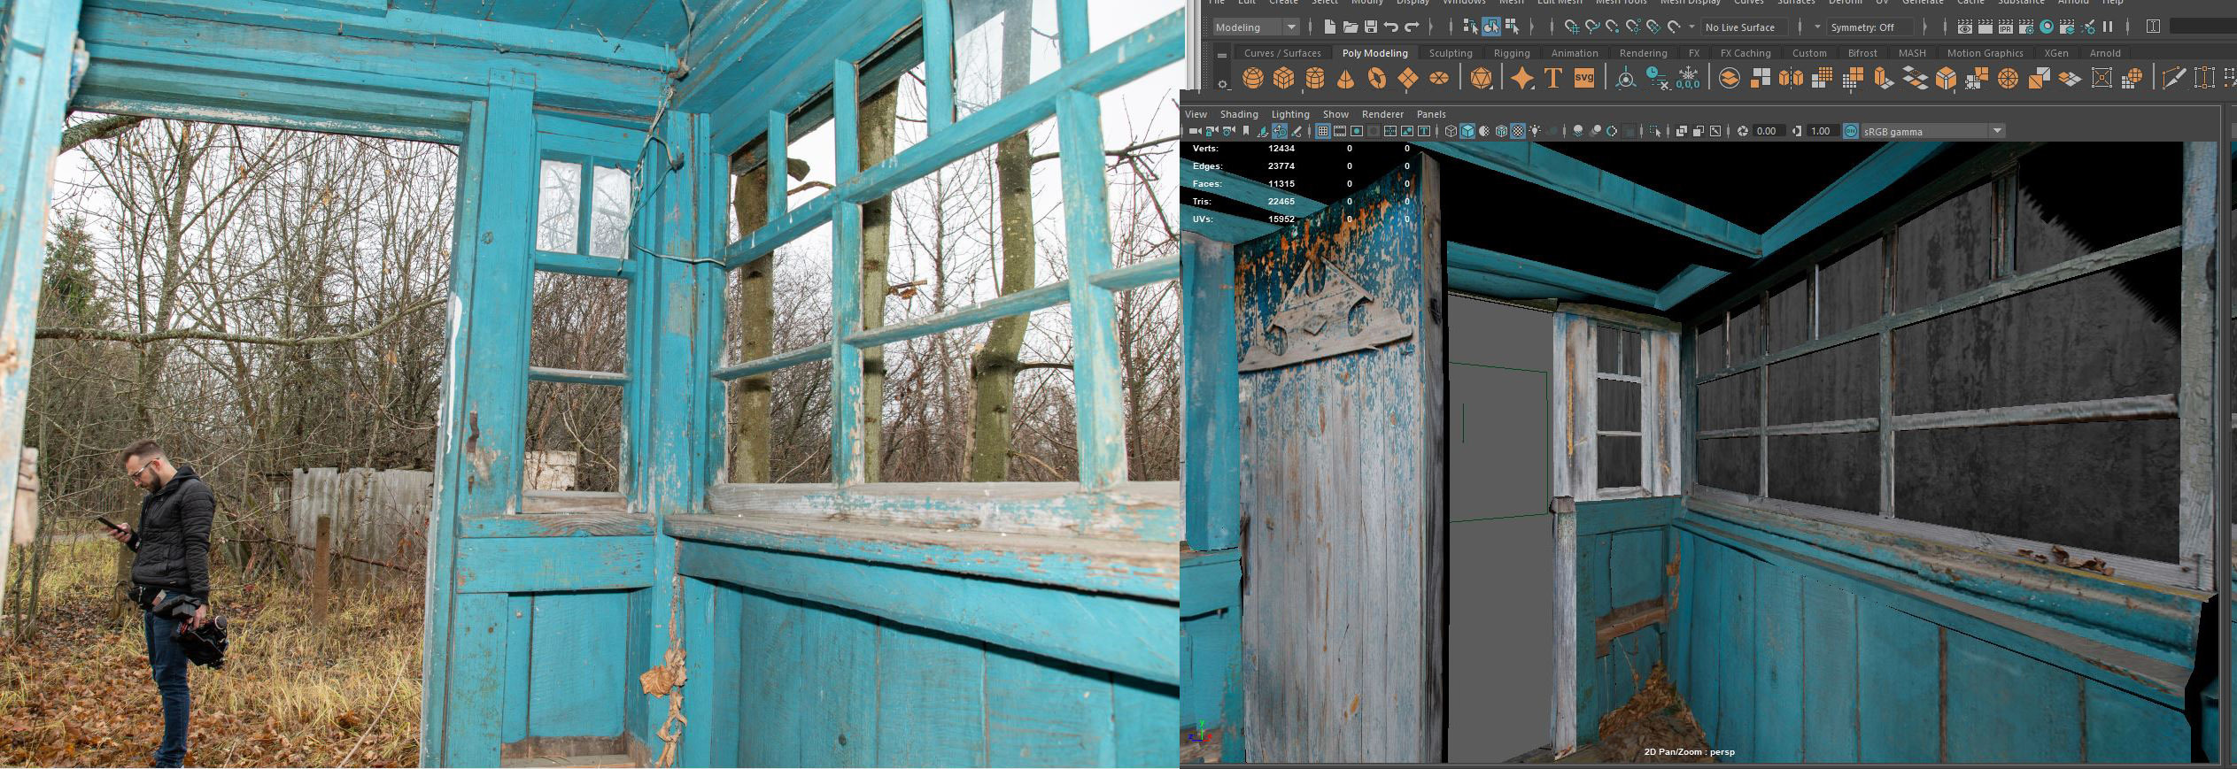This screenshot has height=769, width=2237.
Task: Open the viewport Shading menu
Action: coord(1239,114)
